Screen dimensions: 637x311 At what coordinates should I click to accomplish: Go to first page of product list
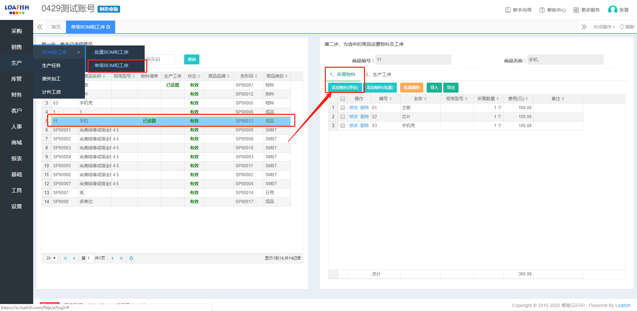click(x=65, y=258)
